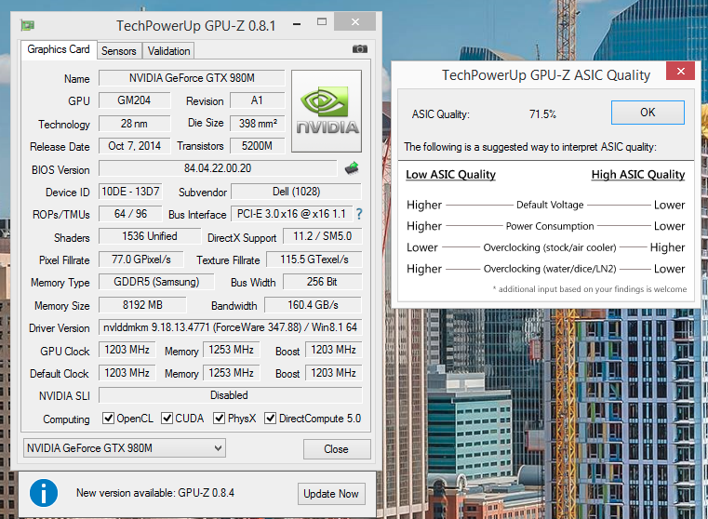This screenshot has height=519, width=708.
Task: Switch to the Sensors tab
Action: 119,51
